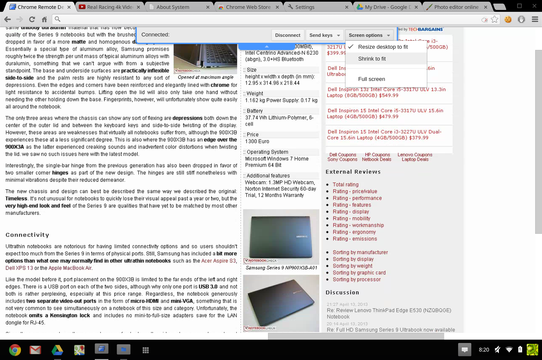Close the Settings tab
542x360 pixels.
click(x=347, y=7)
